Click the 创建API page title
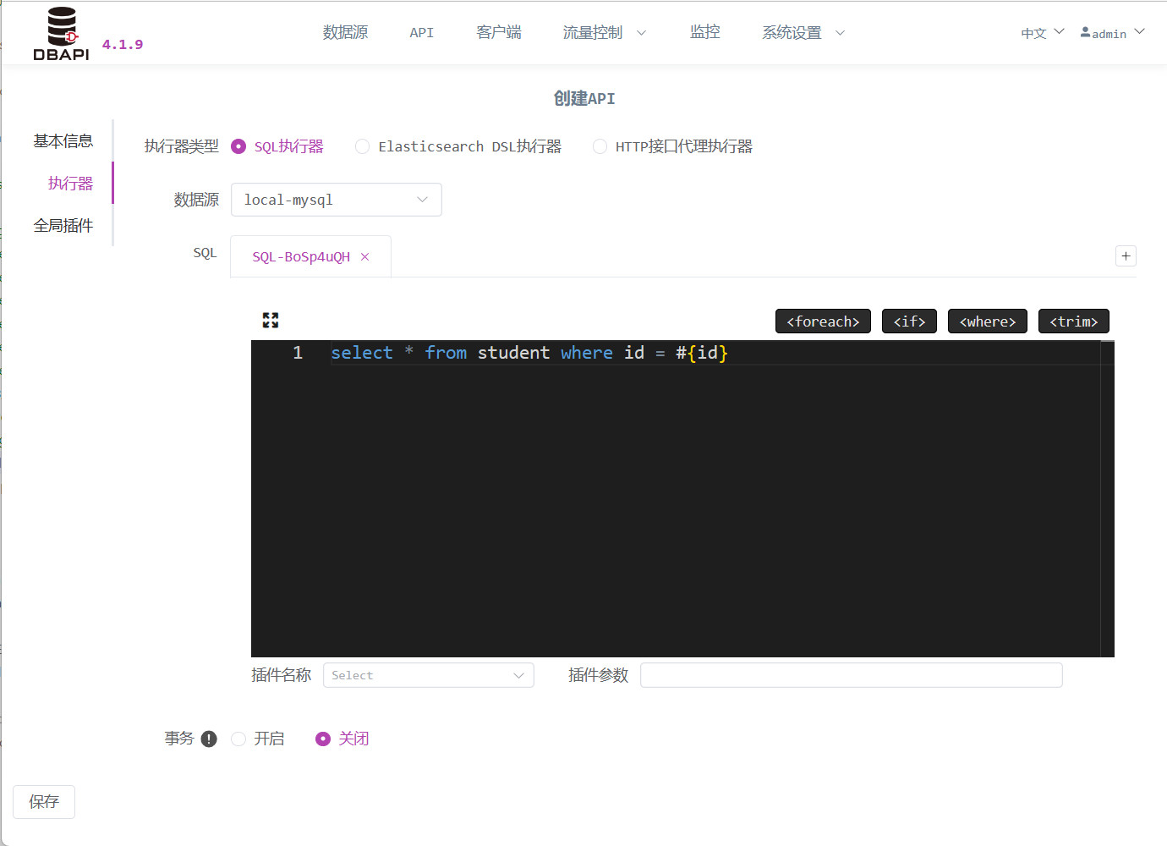Image resolution: width=1167 pixels, height=846 pixels. click(584, 99)
